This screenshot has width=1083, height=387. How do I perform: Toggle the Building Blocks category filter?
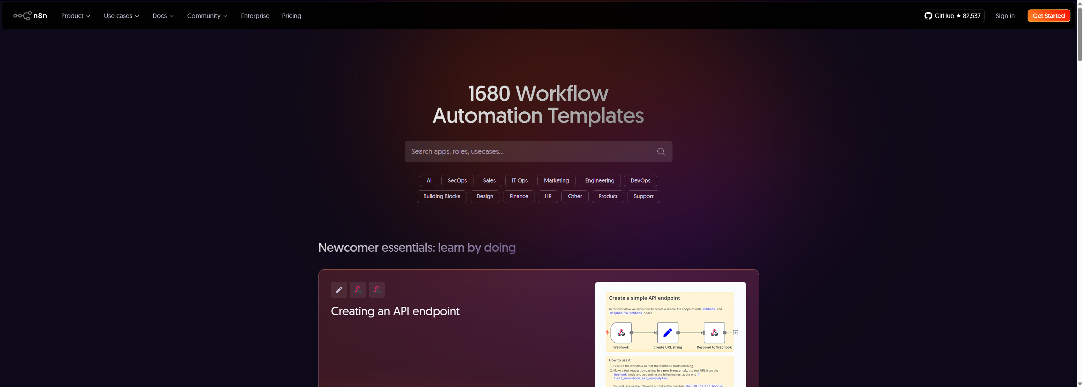click(x=441, y=196)
